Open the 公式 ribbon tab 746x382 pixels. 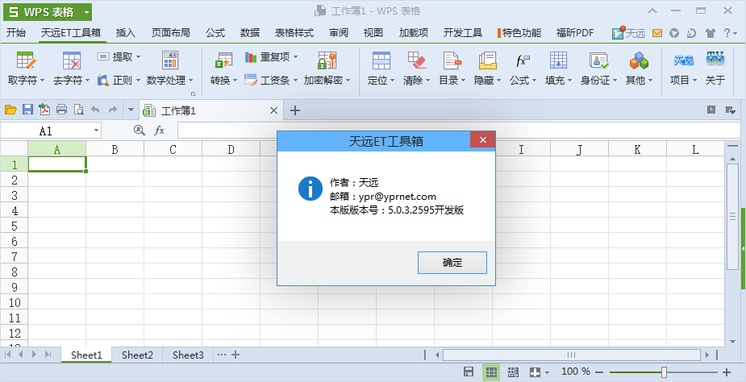pos(215,33)
